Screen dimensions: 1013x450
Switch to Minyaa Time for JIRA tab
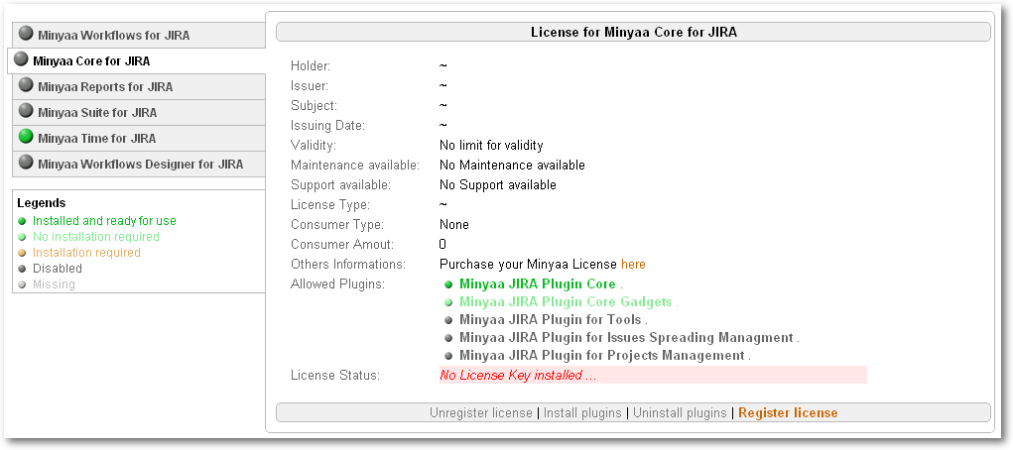click(139, 138)
